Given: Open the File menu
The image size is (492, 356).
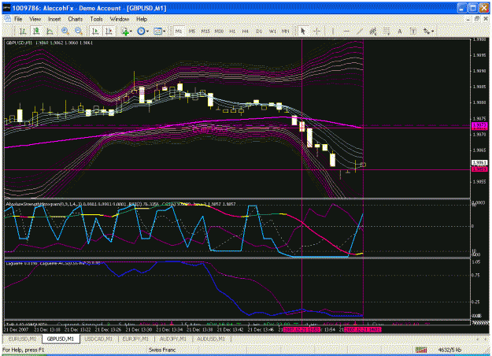Looking at the screenshot, I should [18, 19].
